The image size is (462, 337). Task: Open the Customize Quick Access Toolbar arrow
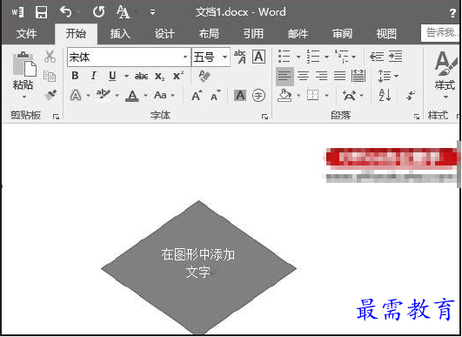tap(152, 12)
